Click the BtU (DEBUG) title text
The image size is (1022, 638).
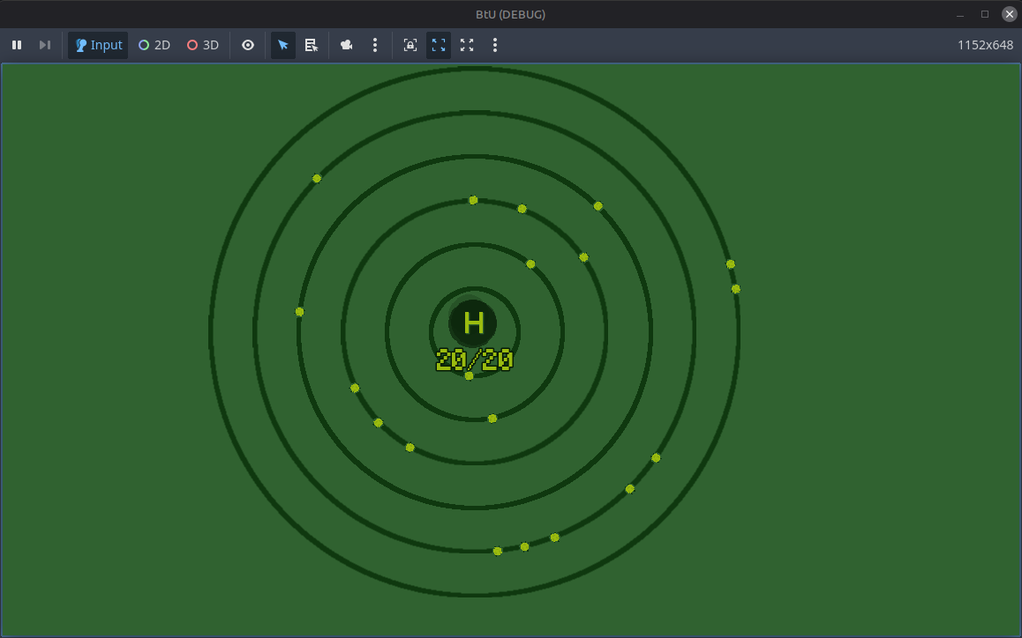pyautogui.click(x=510, y=14)
